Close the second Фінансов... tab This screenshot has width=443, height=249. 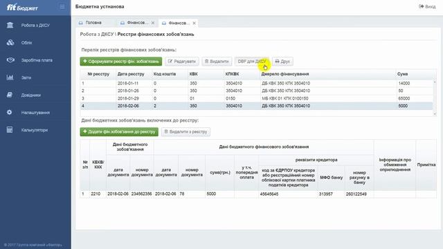195,23
